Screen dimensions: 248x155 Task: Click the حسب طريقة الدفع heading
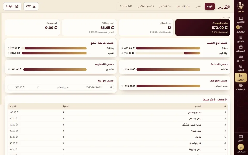(x=102, y=43)
